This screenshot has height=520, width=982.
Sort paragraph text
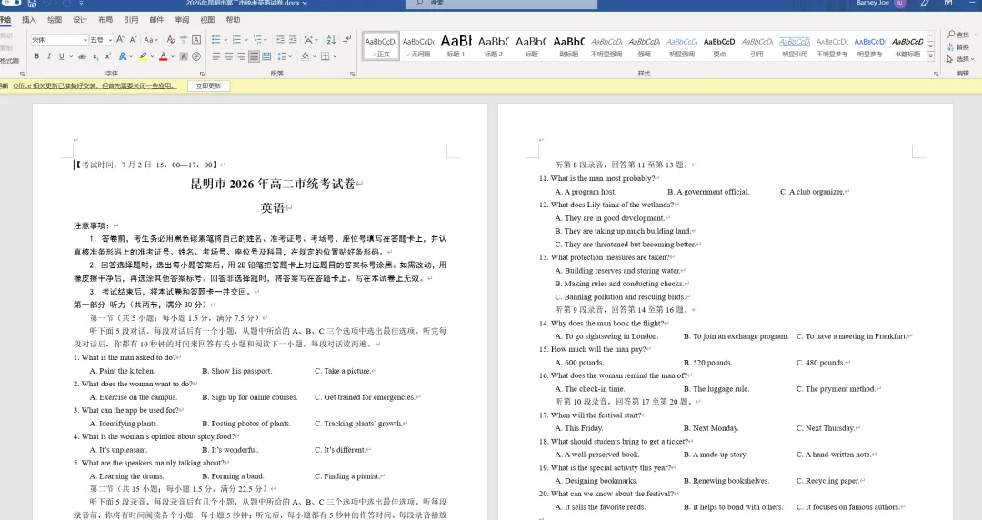click(331, 39)
